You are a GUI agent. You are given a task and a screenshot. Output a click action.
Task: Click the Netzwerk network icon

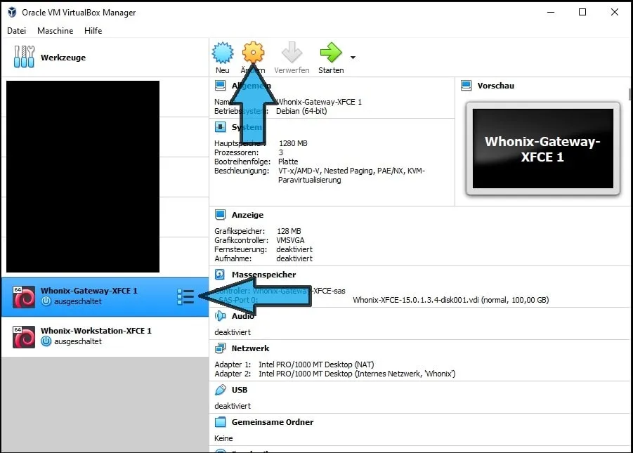coord(220,348)
